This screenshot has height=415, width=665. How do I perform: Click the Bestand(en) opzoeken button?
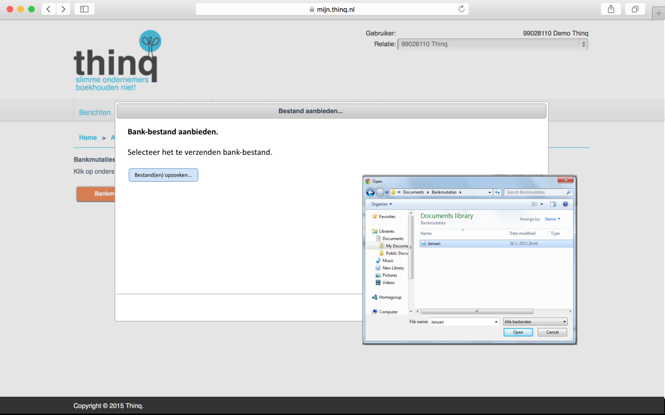pos(163,175)
